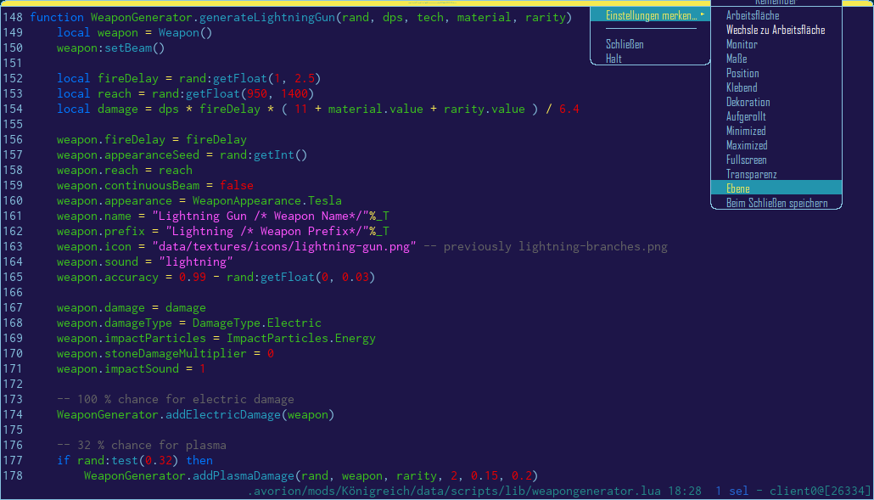Select 'Halt' in the window menu
This screenshot has height=500, width=874.
[613, 59]
